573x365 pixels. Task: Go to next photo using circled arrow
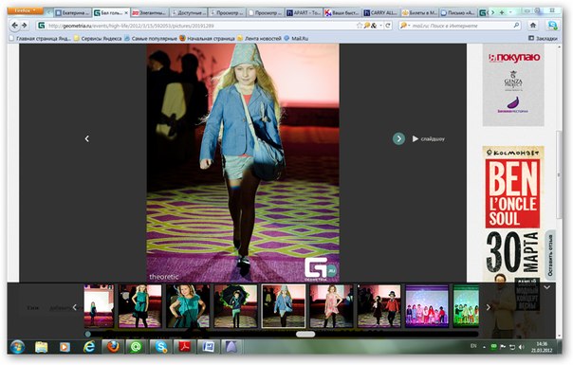click(398, 138)
